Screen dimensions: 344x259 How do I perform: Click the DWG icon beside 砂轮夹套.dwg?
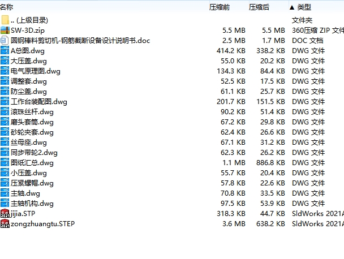(x=5, y=132)
